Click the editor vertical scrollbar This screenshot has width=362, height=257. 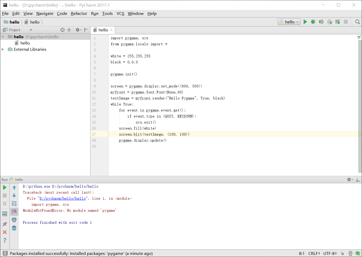click(360, 106)
